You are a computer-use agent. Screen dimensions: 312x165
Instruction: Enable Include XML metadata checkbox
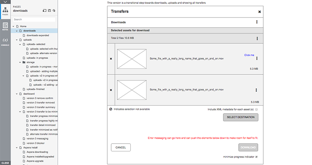click(x=257, y=110)
